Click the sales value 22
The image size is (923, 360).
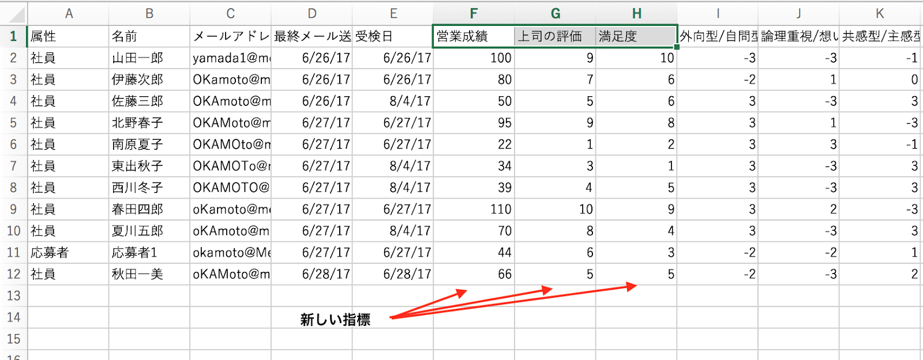474,144
